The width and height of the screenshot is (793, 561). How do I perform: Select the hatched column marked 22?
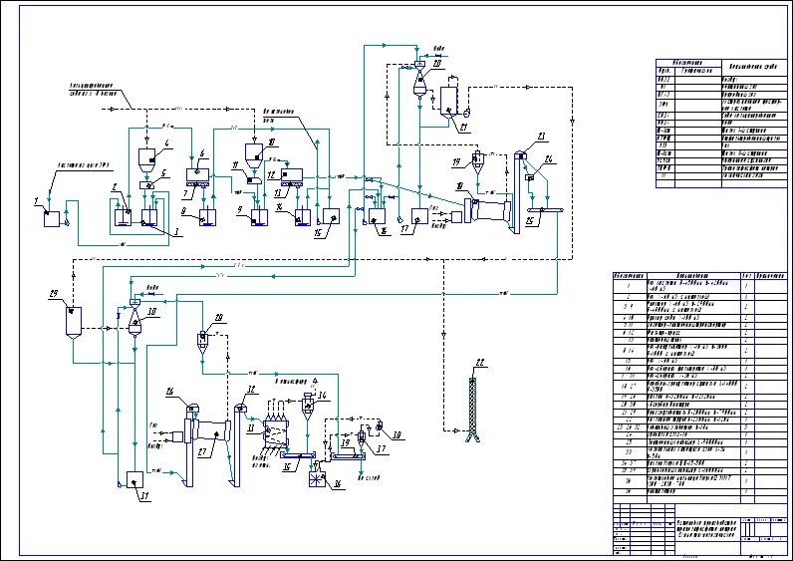pyautogui.click(x=474, y=410)
